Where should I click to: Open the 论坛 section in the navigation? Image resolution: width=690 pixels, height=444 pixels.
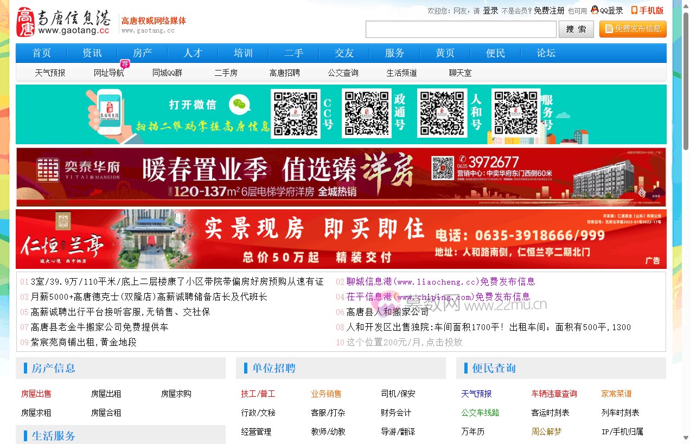[x=545, y=53]
